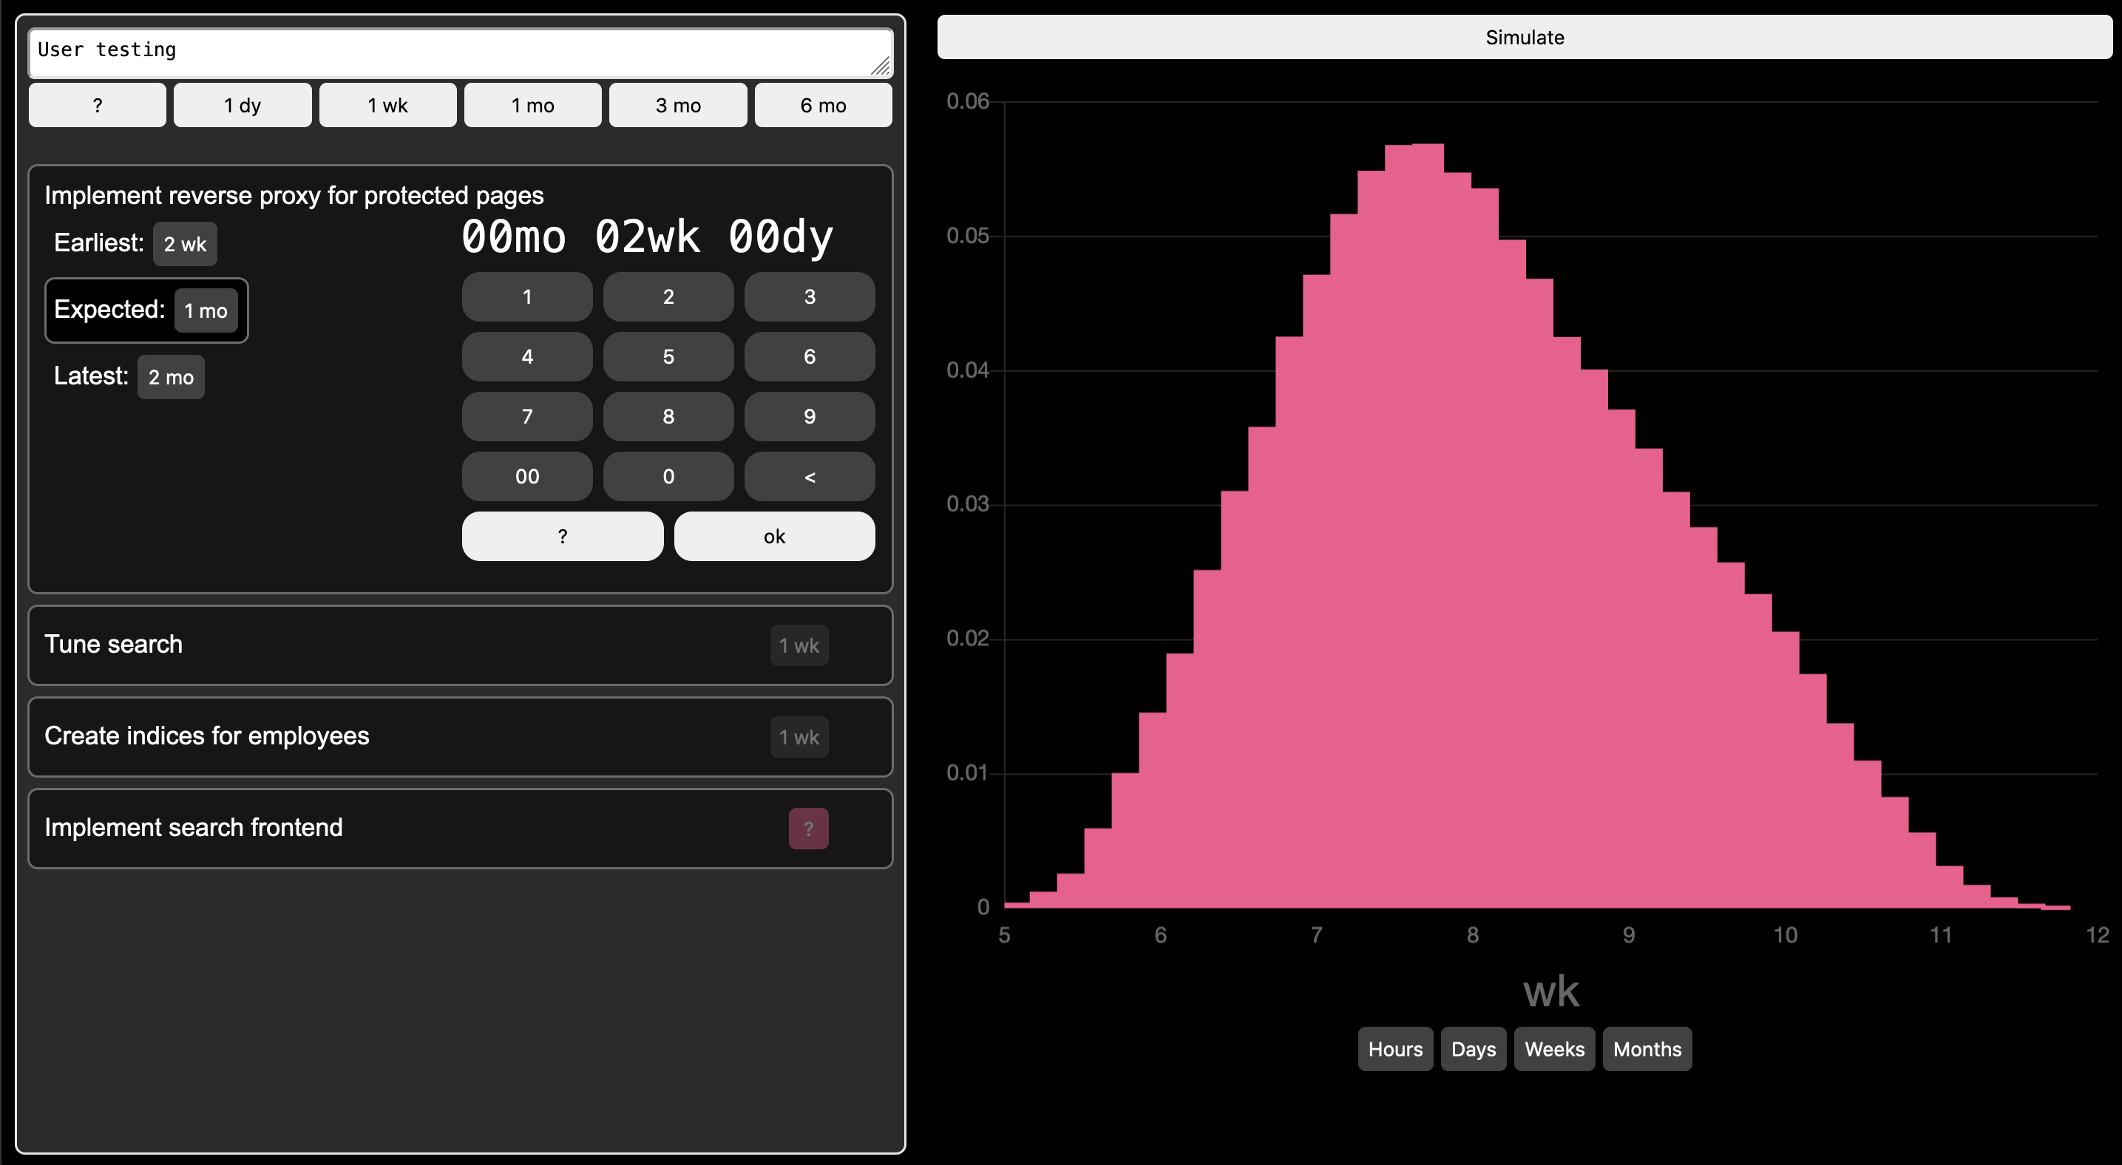Expand Create indices for employees task
This screenshot has width=2122, height=1165.
coord(461,737)
